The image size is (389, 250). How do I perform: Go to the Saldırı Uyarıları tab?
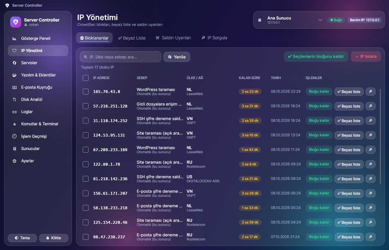point(173,38)
